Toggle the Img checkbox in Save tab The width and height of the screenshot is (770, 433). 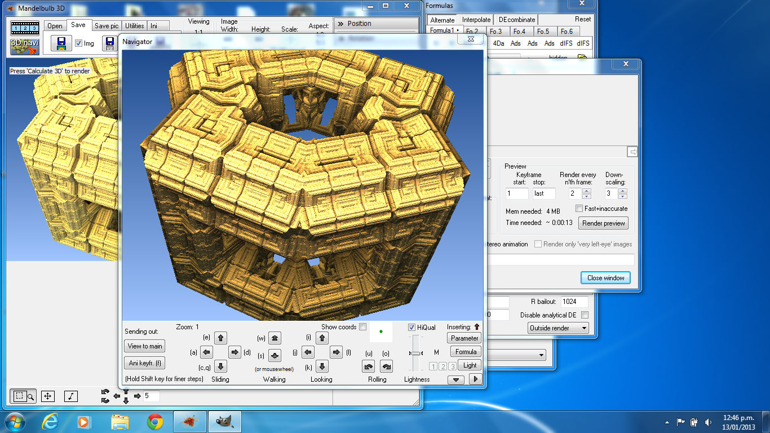click(x=79, y=43)
